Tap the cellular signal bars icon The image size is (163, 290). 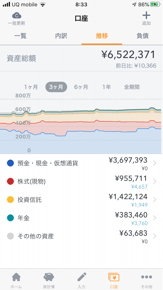[x=6, y=5]
